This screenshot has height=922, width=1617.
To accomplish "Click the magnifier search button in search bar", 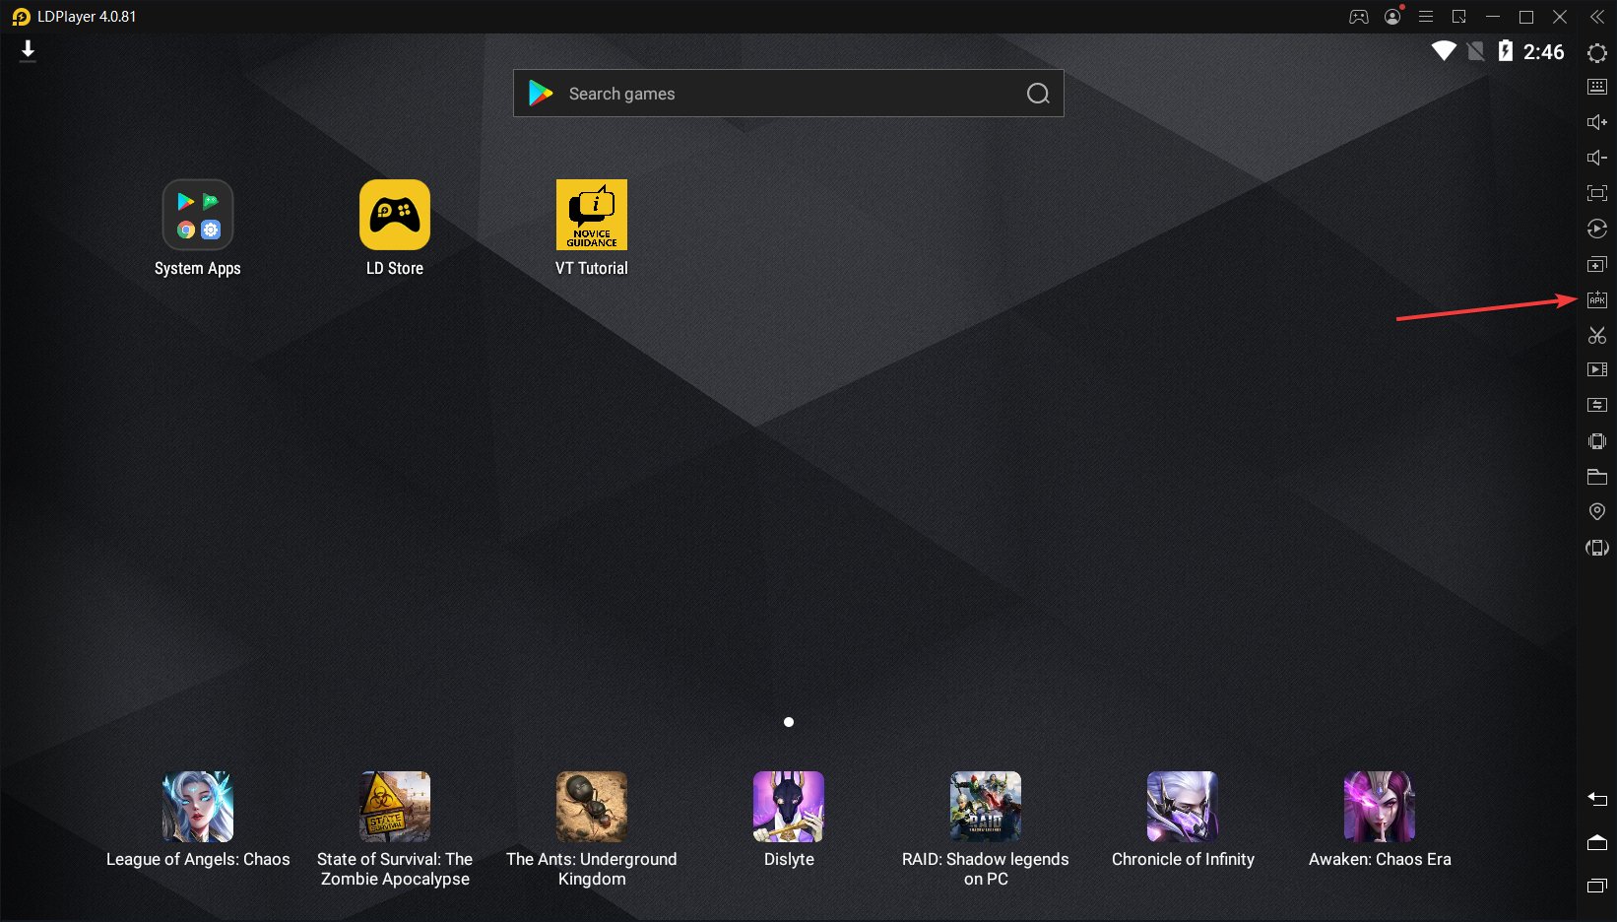I will pyautogui.click(x=1038, y=94).
